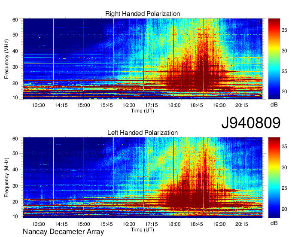The width and height of the screenshot is (292, 237).
Task: Click the 40 MHz tick on Left Handed plot
Action: (15, 170)
